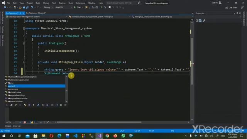The height and width of the screenshot is (139, 247).
Task: Click the Save All toolbar icon
Action: pyautogui.click(x=27, y=7)
